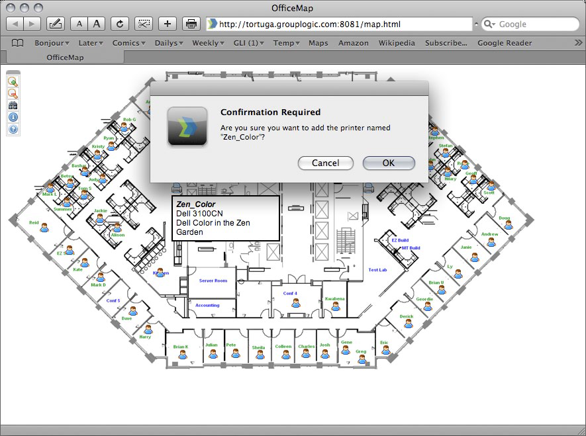Image resolution: width=586 pixels, height=436 pixels.
Task: Open the Wikipedia bookmark
Action: 396,42
